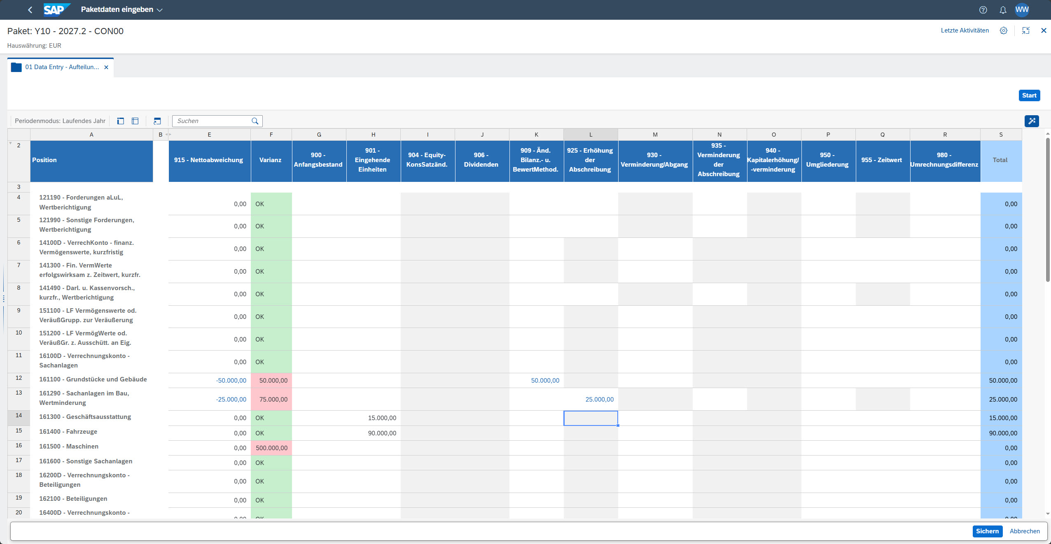Click the back navigation arrow
The width and height of the screenshot is (1051, 544).
pos(30,10)
